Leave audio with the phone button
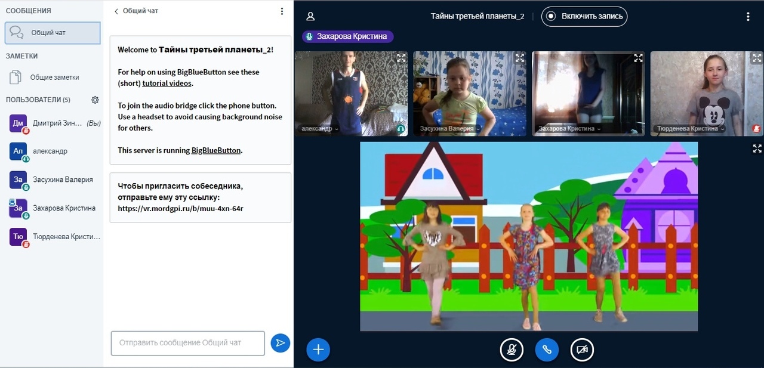The height and width of the screenshot is (368, 764). [547, 350]
